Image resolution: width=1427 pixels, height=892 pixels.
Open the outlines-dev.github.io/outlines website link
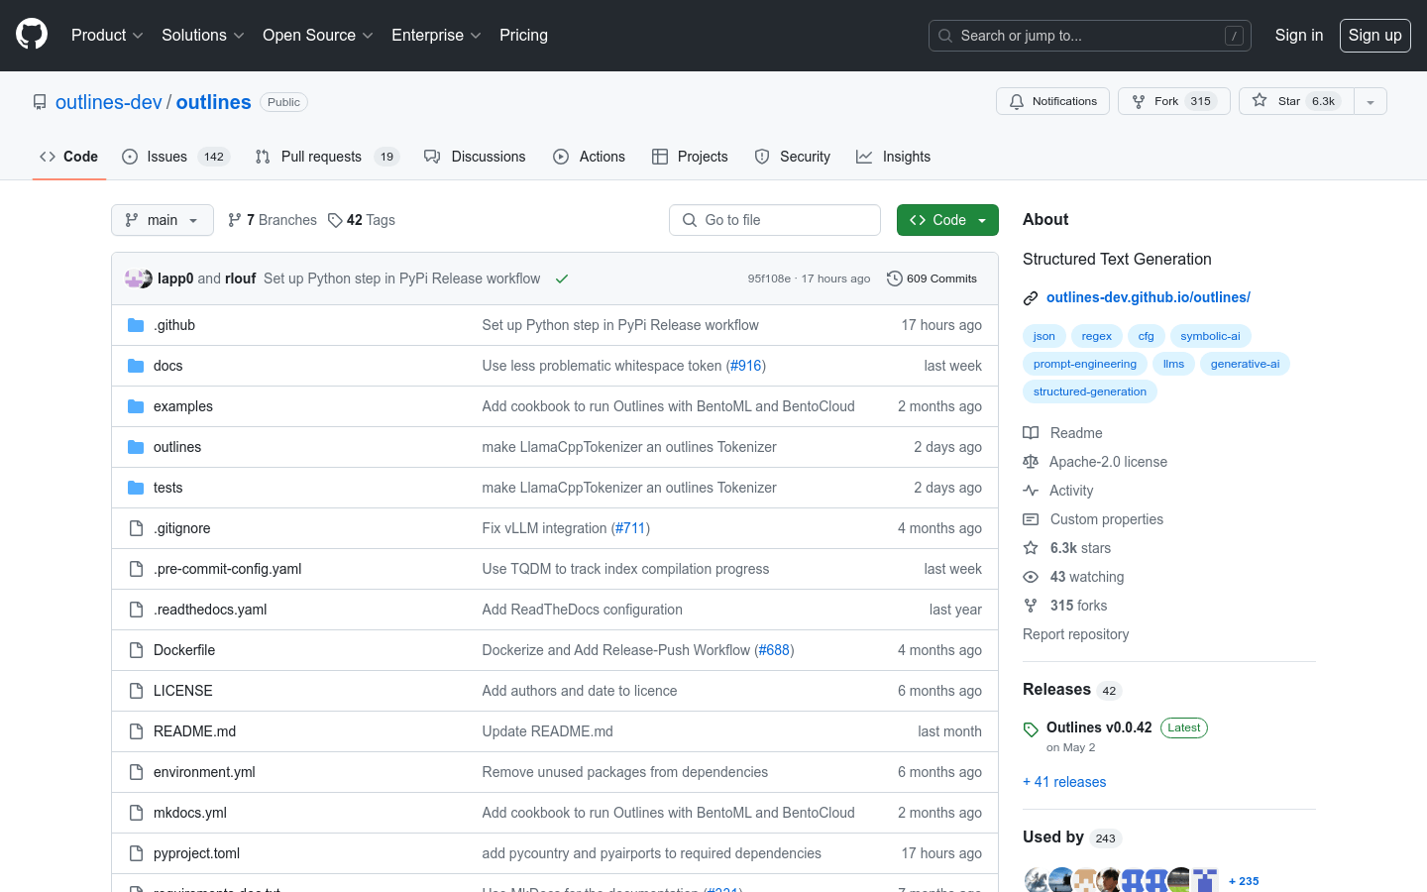pyautogui.click(x=1148, y=297)
